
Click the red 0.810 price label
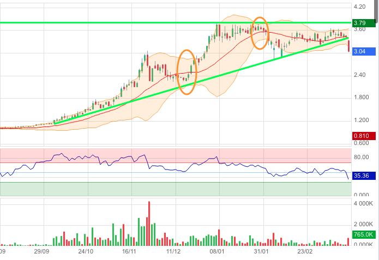(364, 136)
